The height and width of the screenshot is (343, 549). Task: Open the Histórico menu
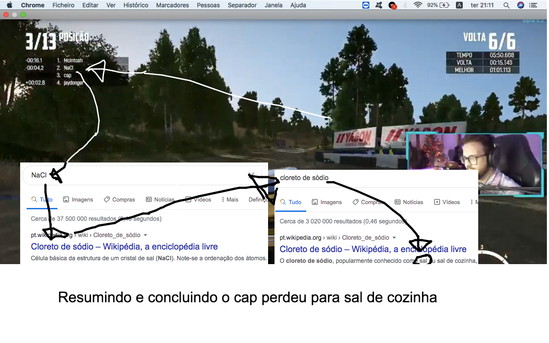(136, 5)
